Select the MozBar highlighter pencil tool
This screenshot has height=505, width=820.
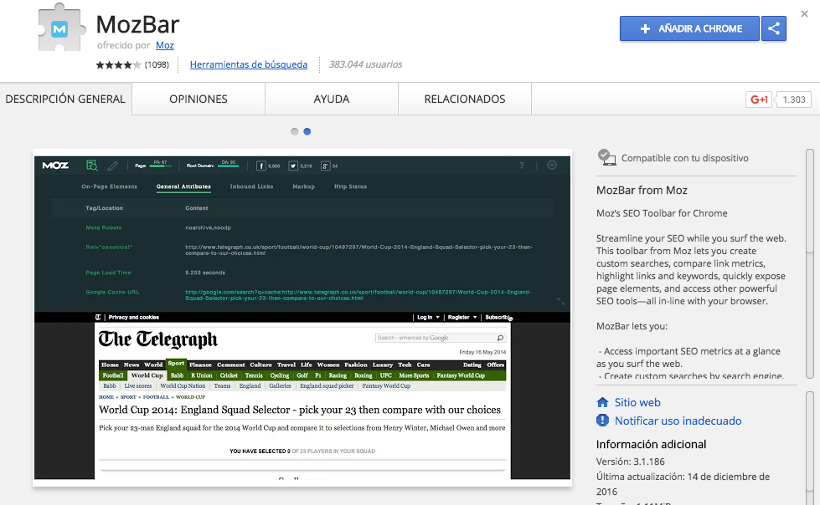point(112,165)
